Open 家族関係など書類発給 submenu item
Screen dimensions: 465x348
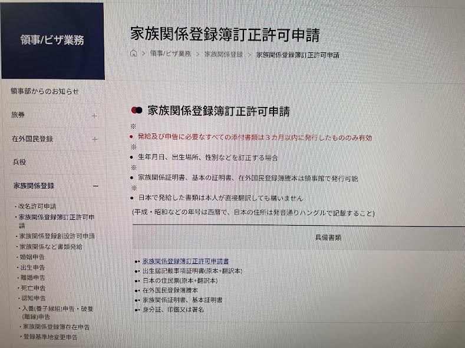point(51,246)
